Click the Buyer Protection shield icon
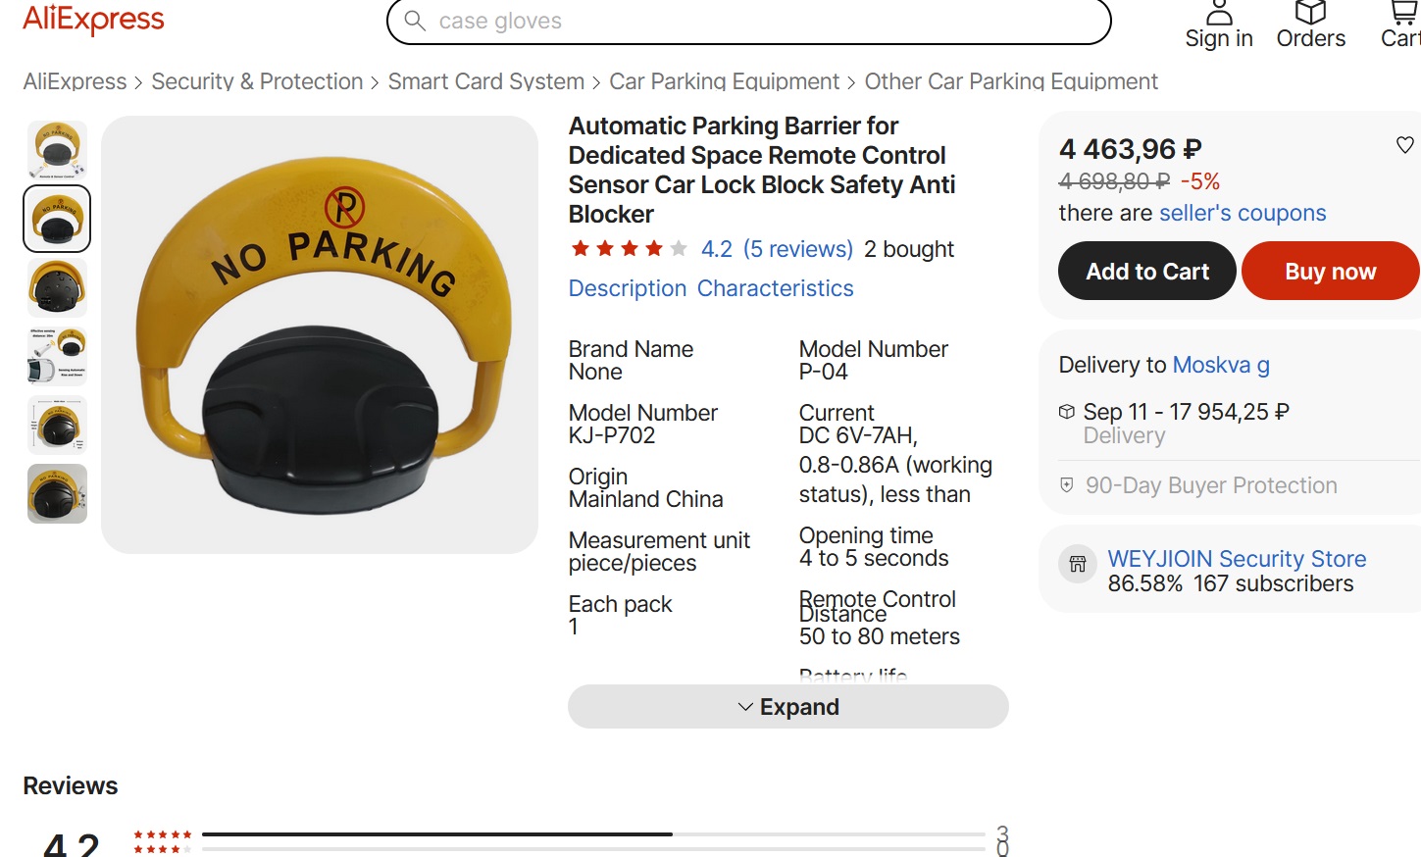Image resolution: width=1421 pixels, height=857 pixels. pyautogui.click(x=1067, y=485)
